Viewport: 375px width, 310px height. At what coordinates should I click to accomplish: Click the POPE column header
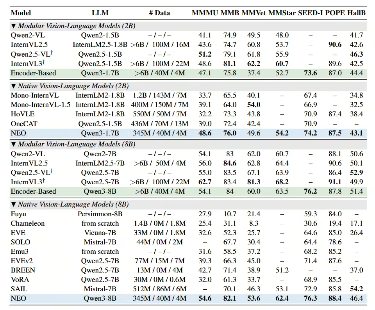tap(335, 12)
